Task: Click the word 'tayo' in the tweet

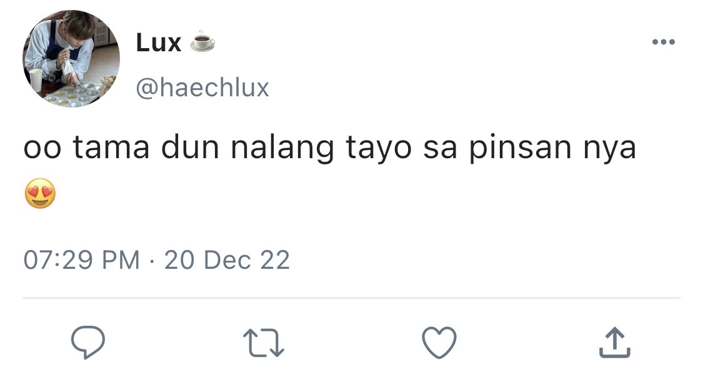Action: click(x=379, y=149)
